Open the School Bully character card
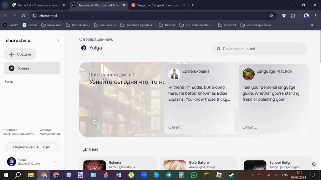This screenshot has height=180, width=321. click(276, 164)
